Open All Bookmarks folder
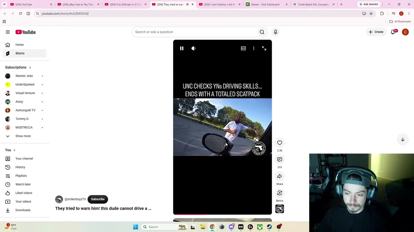 click(400, 22)
